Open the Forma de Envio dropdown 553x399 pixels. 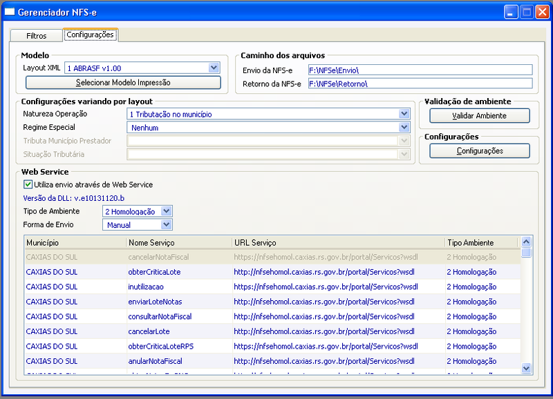(166, 224)
